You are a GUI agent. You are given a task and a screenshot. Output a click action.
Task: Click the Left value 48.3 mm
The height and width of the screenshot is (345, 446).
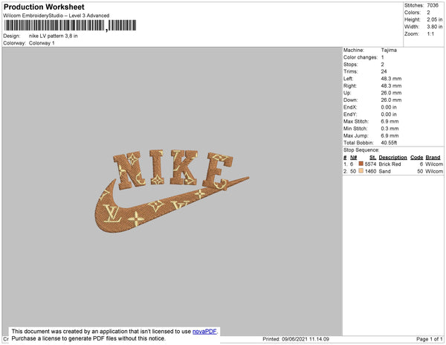pos(391,79)
